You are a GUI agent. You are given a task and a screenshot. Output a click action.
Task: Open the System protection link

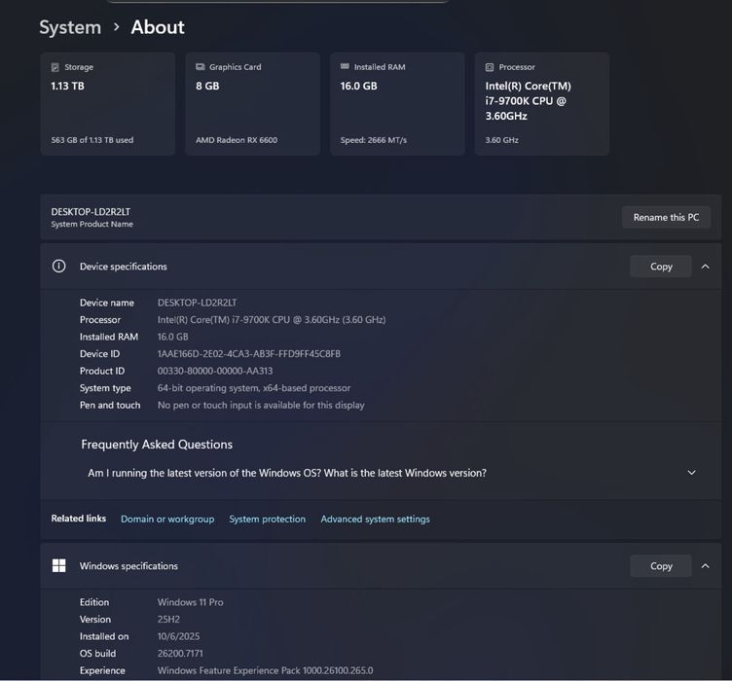268,520
